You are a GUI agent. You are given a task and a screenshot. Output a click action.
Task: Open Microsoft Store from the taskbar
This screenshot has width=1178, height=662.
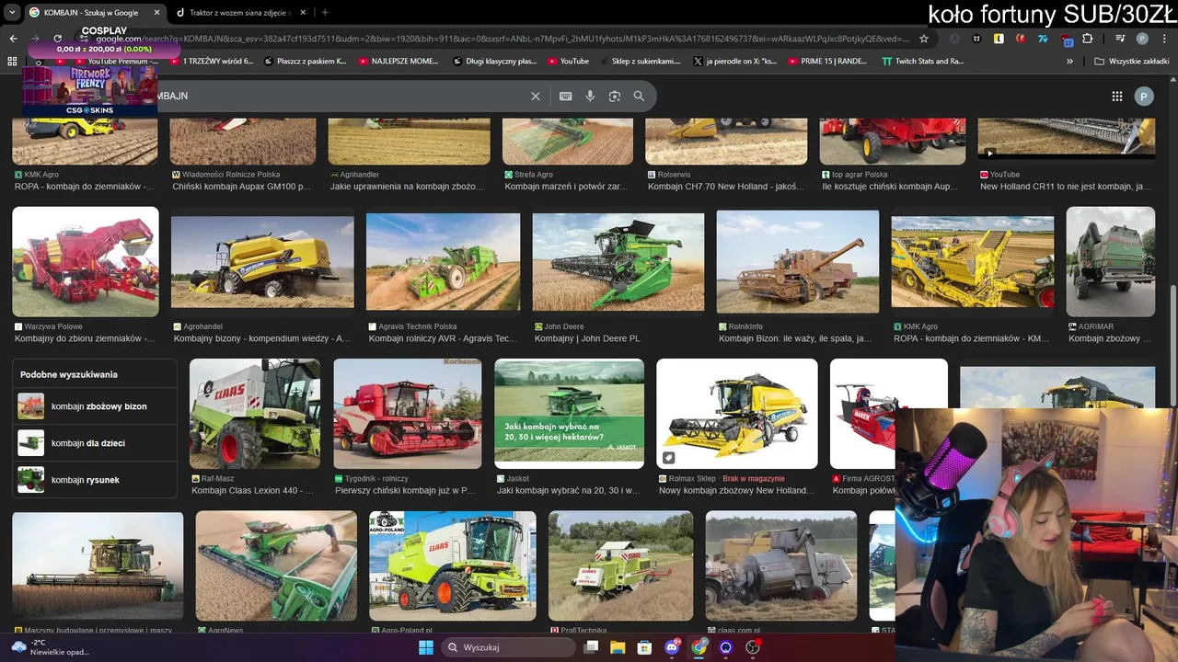(645, 647)
